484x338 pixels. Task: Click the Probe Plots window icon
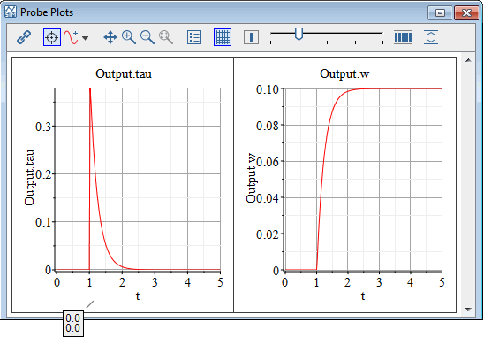coord(11,12)
